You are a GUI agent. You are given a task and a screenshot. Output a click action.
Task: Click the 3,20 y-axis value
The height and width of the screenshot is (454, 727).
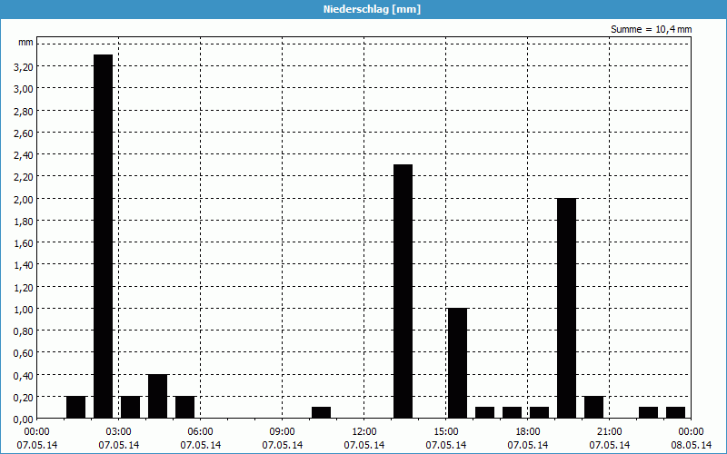pos(24,67)
